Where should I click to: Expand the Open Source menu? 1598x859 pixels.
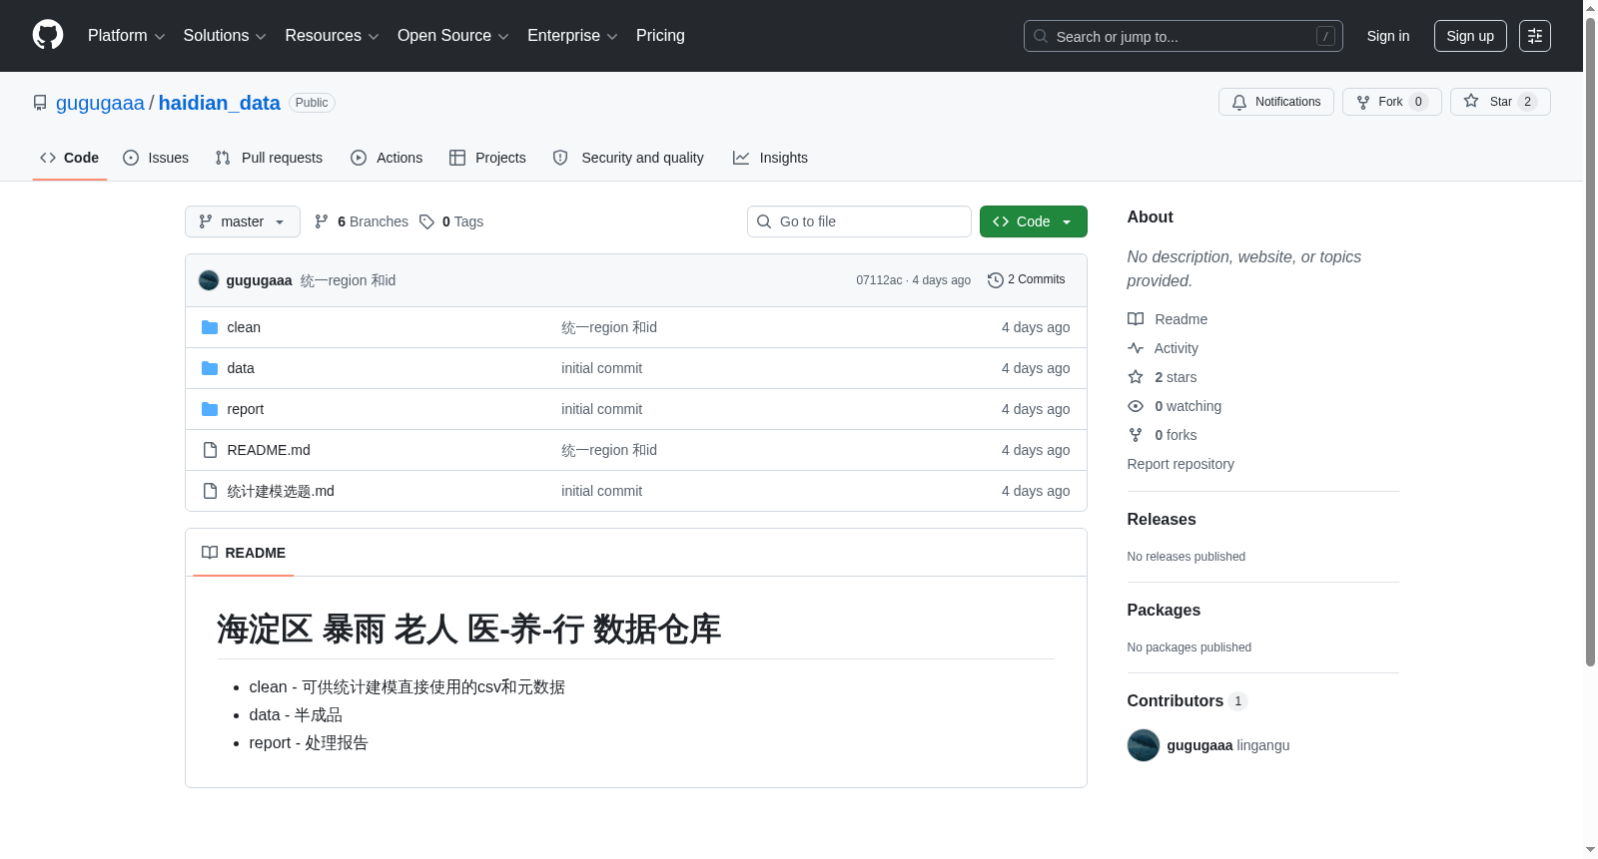coord(453,36)
